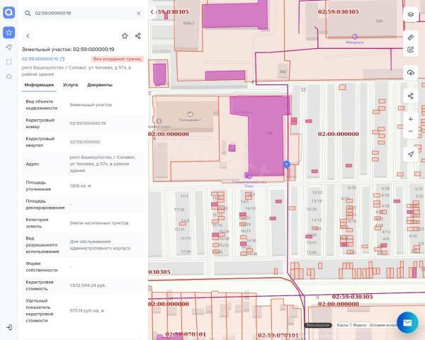Copy cadastral number 02:59:000000:19
Screen dimensions: 425x340
point(62,59)
